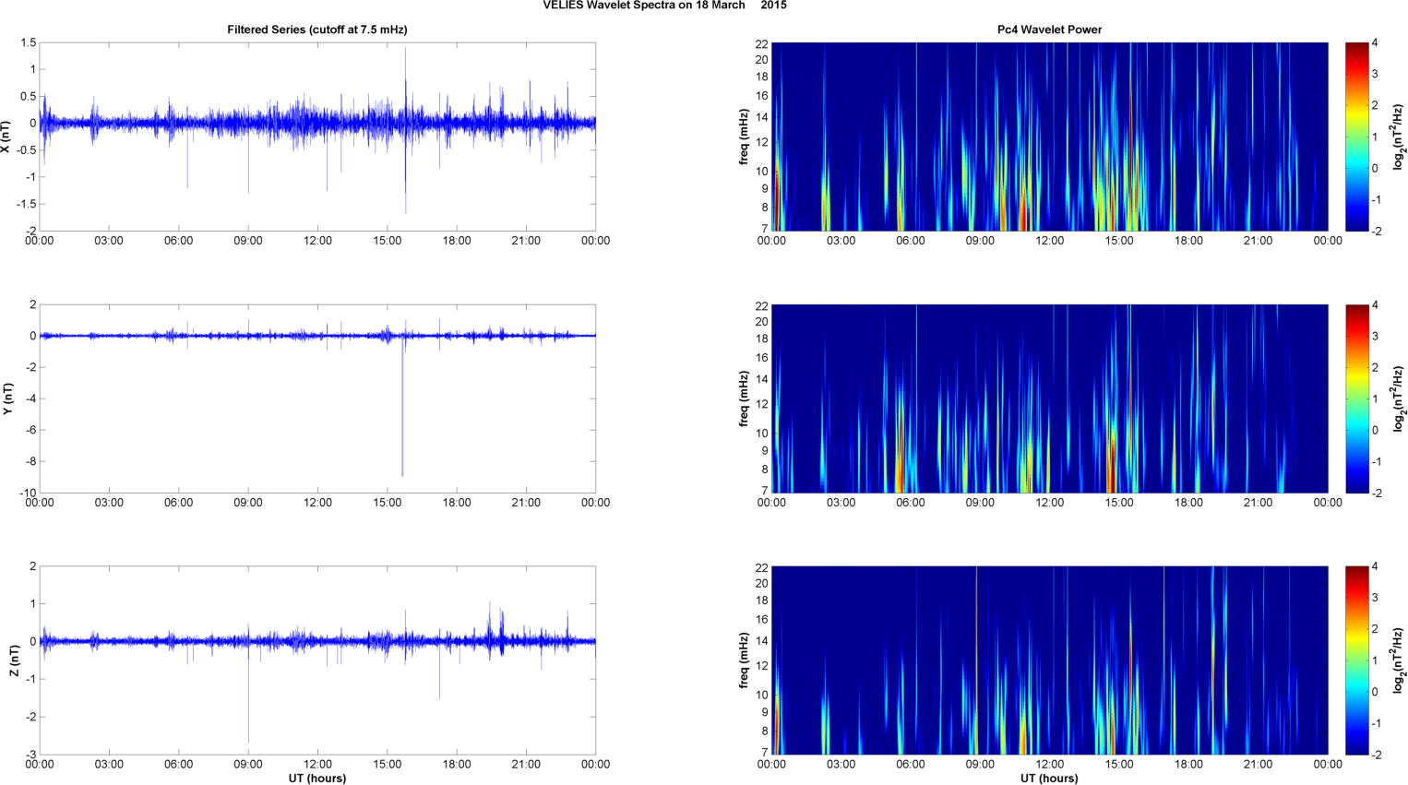Viewport: 1408px width, 785px height.
Task: Click the bottom spectrogram's colorbar
Action: (x=1356, y=660)
